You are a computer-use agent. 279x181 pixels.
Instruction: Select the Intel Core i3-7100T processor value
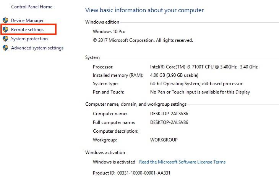[204, 67]
